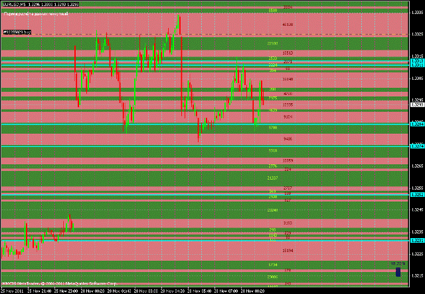425x294 pixels.
Task: Select the buy order label on the chart
Action: point(17,32)
